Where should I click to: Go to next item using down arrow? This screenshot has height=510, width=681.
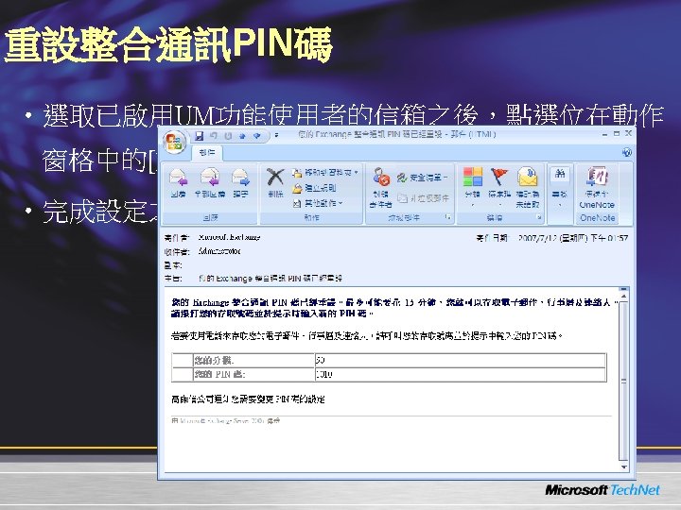pyautogui.click(x=257, y=136)
